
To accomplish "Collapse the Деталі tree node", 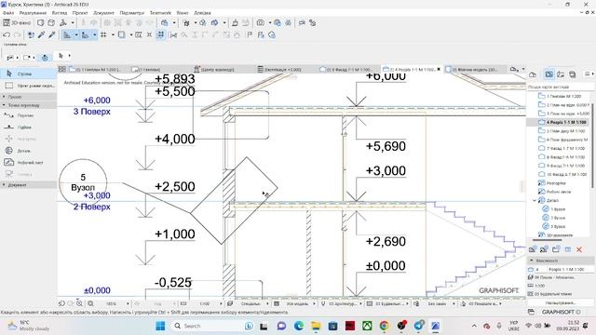I will tap(535, 200).
